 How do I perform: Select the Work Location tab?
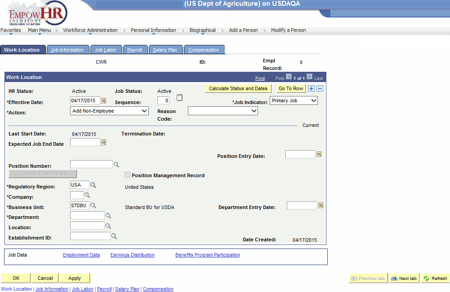tap(22, 50)
